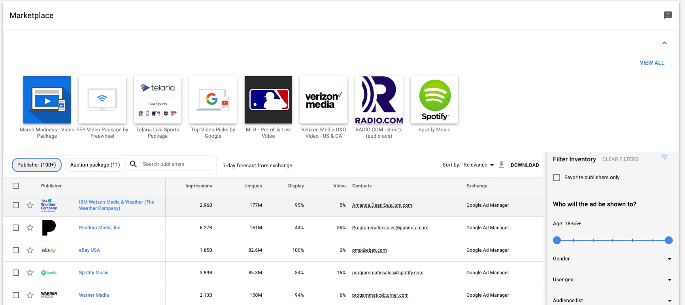The image size is (685, 305).
Task: Toggle the select-all publishers checkbox
Action: [16, 186]
